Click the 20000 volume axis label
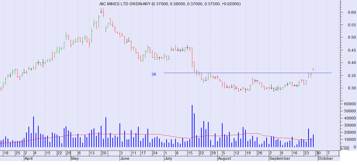The image size is (357, 165). [x=350, y=132]
